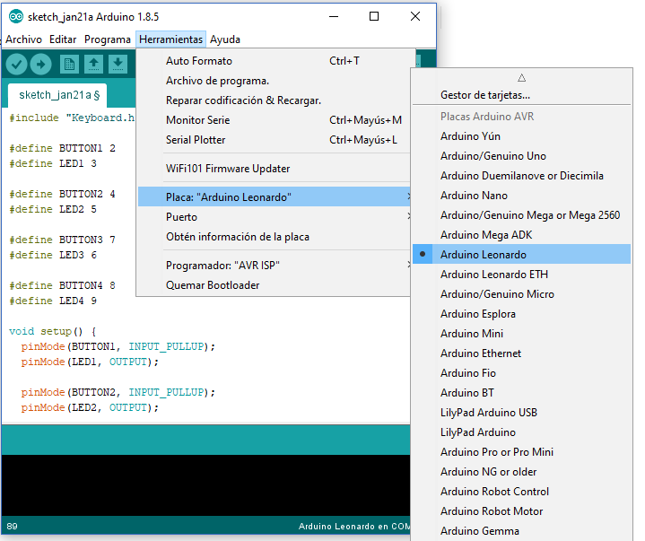This screenshot has width=645, height=541.
Task: Click 'pinMode(BUTTON1, INPUT_PULLUP);' line
Action: click(x=118, y=346)
